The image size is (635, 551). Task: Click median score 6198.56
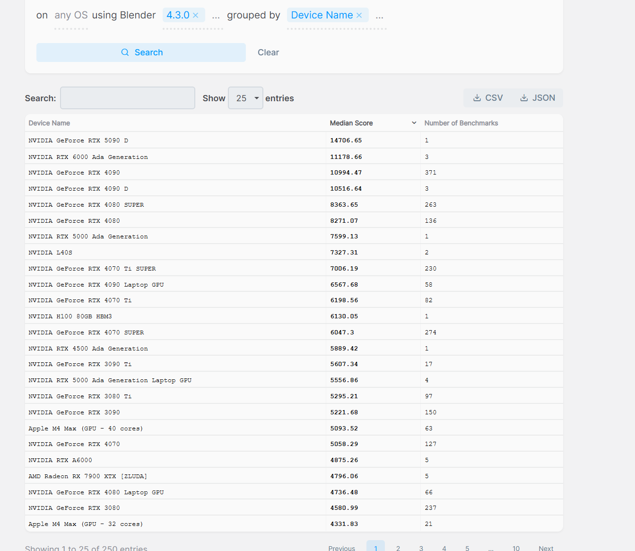coord(344,300)
